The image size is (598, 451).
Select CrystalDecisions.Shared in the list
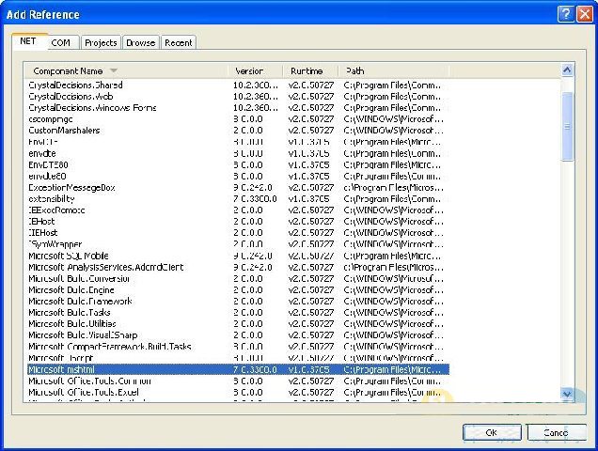coord(75,86)
